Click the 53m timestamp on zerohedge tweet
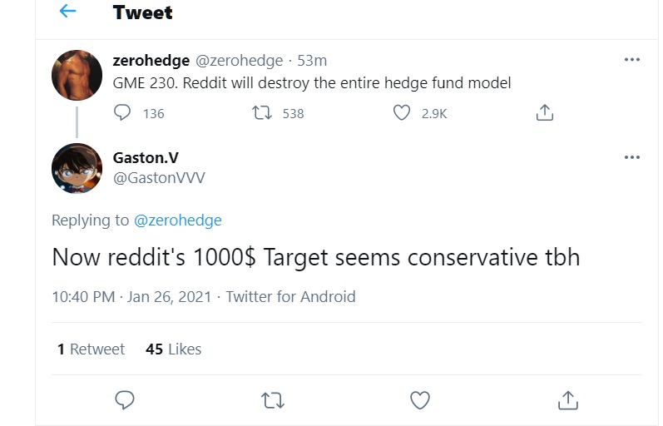 (312, 61)
